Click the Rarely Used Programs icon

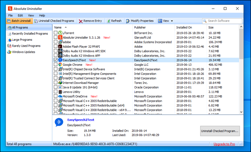click(9, 46)
